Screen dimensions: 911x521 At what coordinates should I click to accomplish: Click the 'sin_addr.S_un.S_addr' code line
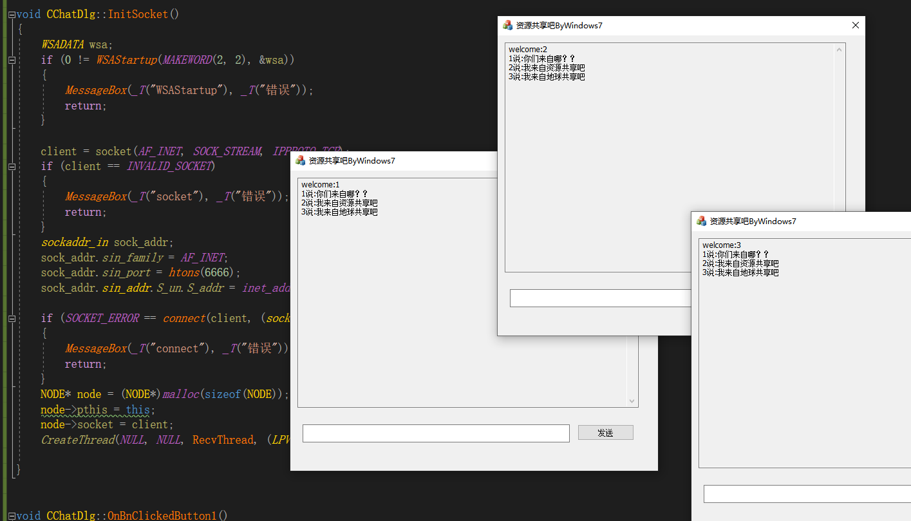click(165, 288)
